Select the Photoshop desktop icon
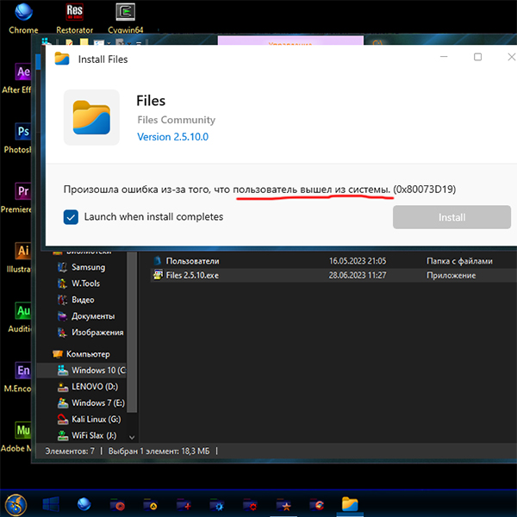The height and width of the screenshot is (517, 517). click(17, 138)
